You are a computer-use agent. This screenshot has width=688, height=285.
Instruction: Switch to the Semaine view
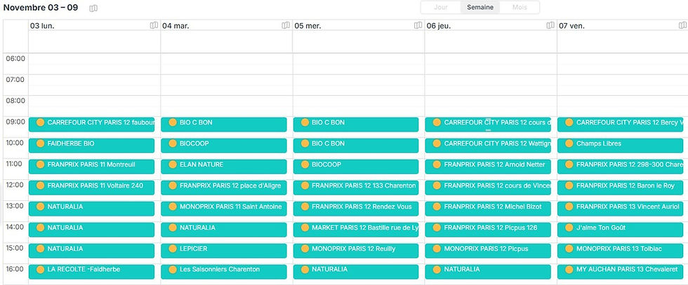click(x=480, y=8)
